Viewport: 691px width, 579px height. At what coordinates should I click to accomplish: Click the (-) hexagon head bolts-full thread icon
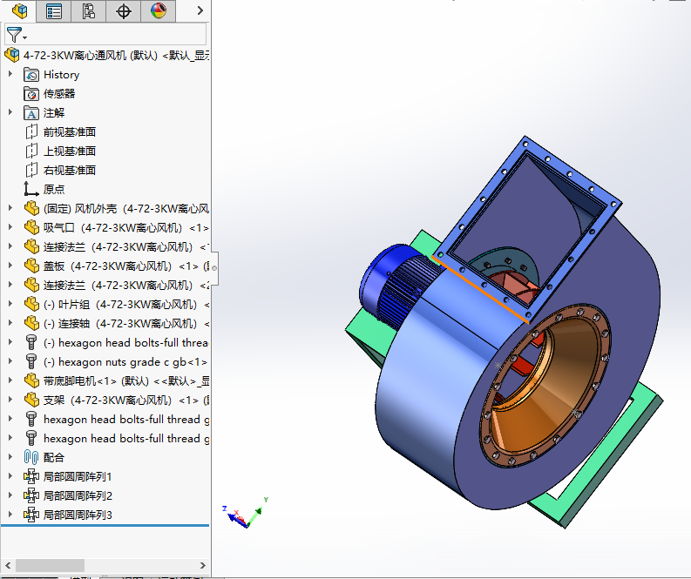pyautogui.click(x=31, y=342)
